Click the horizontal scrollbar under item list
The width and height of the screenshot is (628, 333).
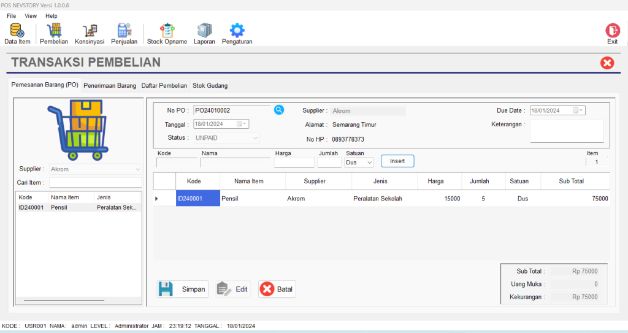click(64, 300)
